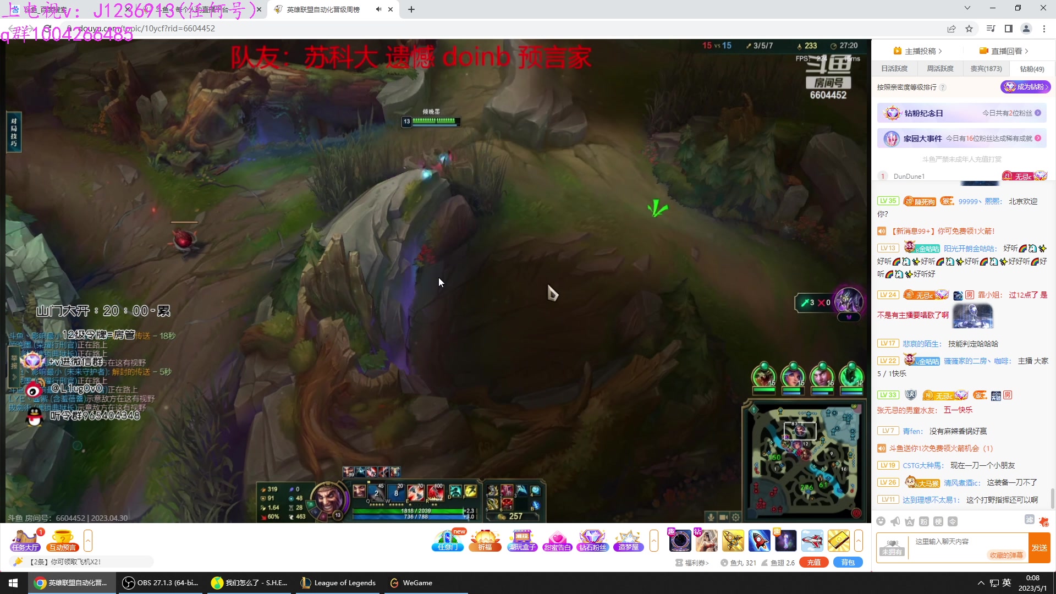
Task: Expand 家园大事件 banner arrow
Action: [1038, 139]
